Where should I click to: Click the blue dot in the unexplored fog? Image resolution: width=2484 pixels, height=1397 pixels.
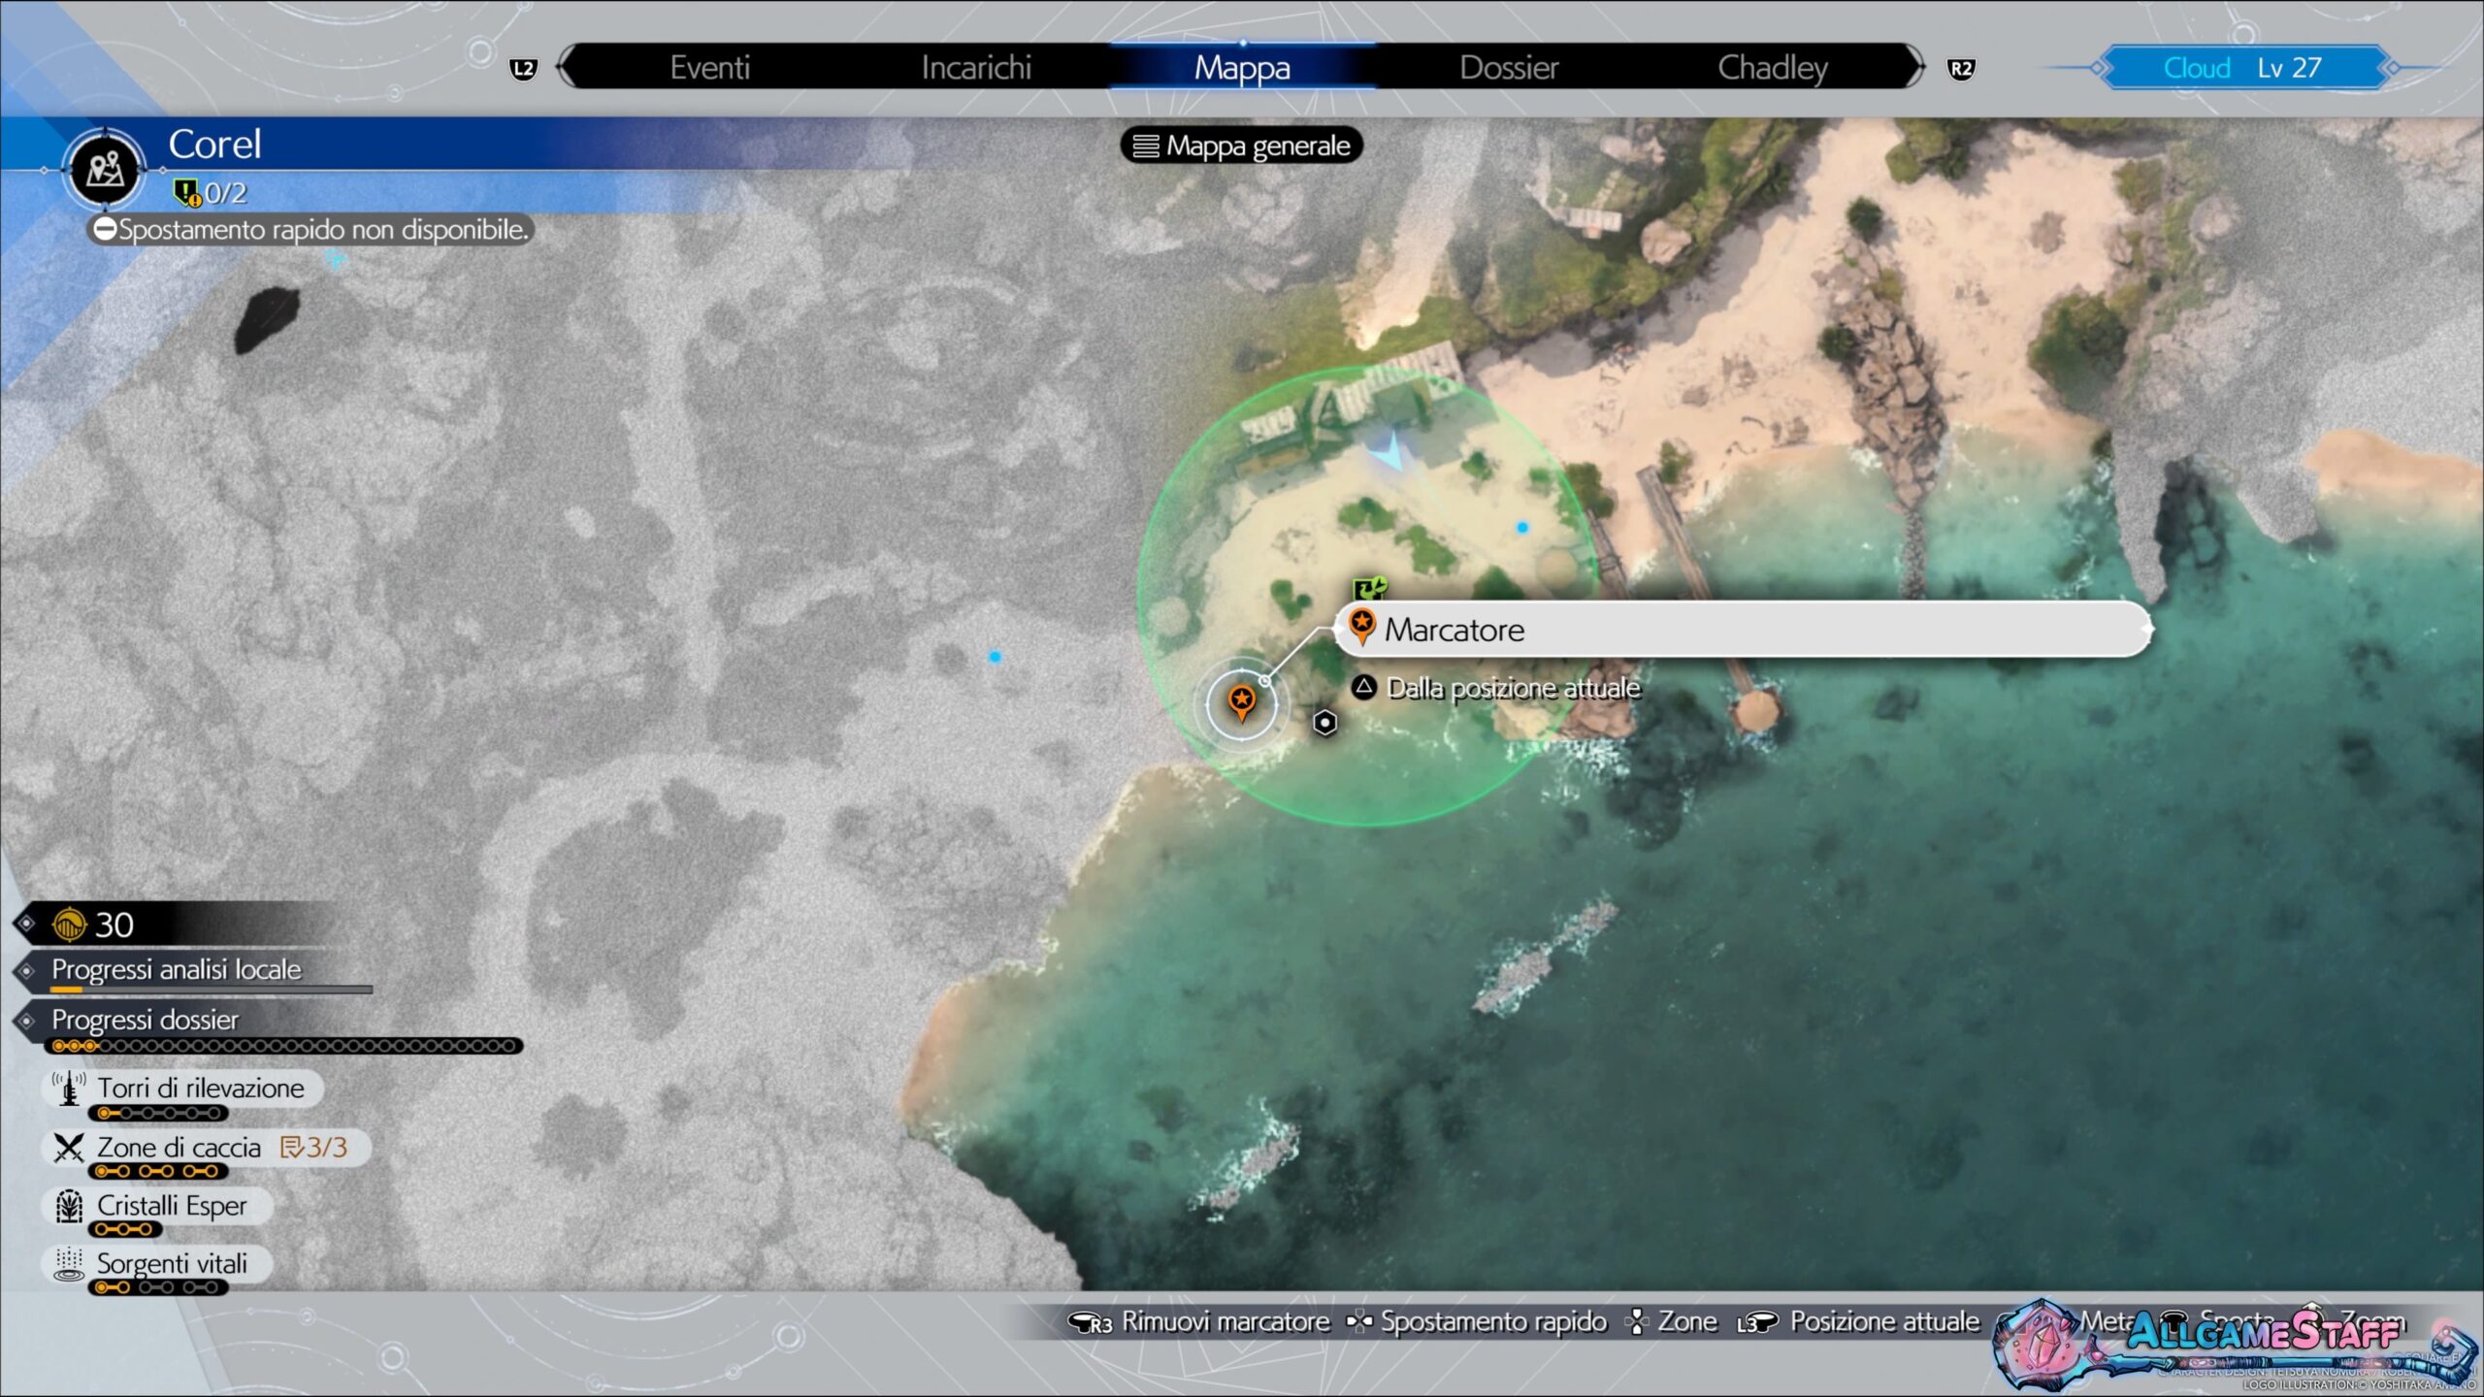coord(995,657)
